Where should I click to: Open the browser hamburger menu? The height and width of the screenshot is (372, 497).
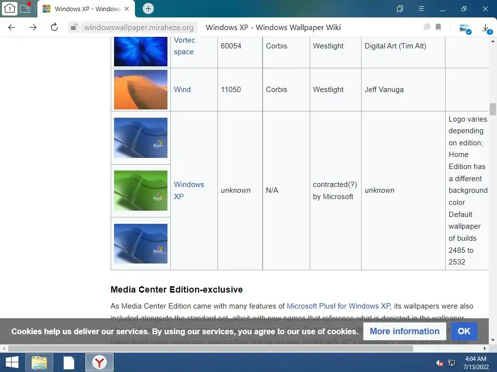click(x=421, y=9)
